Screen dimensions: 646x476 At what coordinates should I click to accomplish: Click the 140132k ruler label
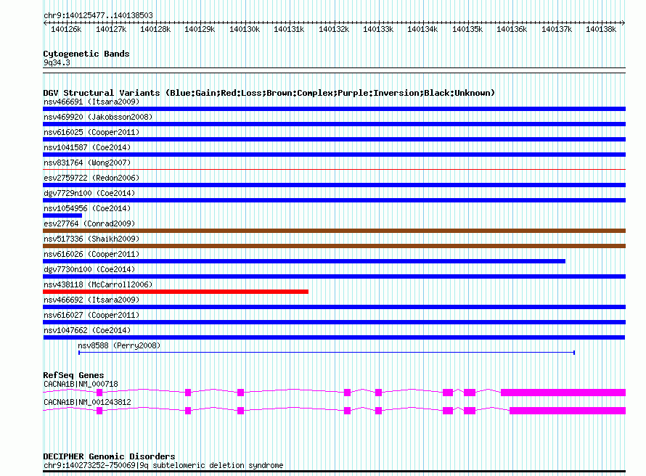(x=334, y=29)
